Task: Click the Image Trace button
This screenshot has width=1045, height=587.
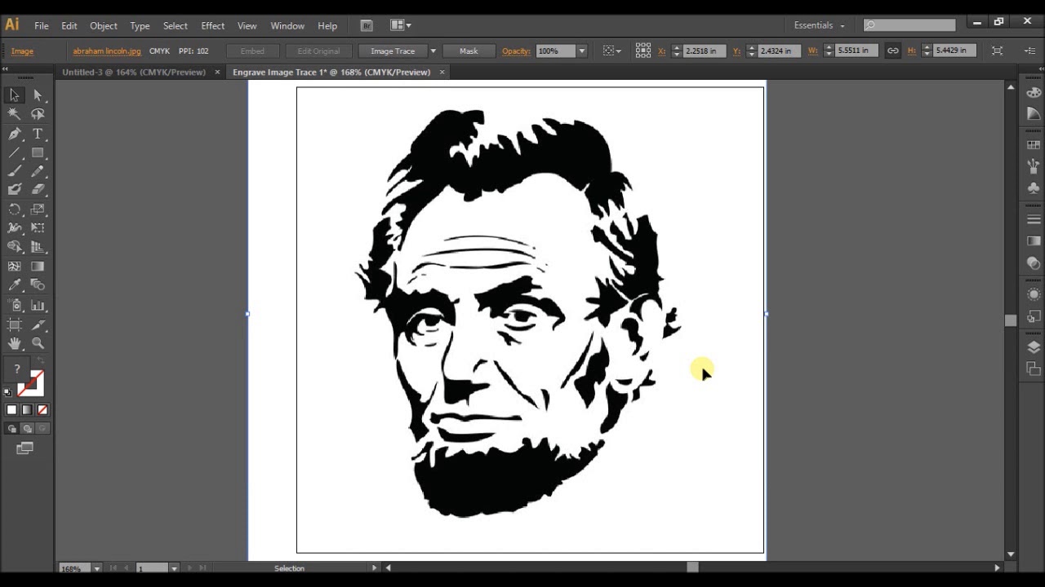Action: click(393, 51)
